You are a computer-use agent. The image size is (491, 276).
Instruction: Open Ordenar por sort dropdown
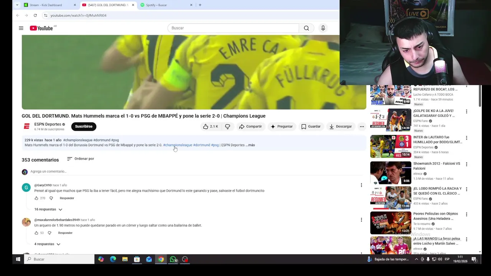(81, 159)
